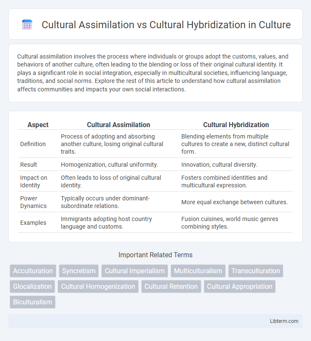The width and height of the screenshot is (311, 341).
Task: Select the Result row label
Action: (29, 165)
